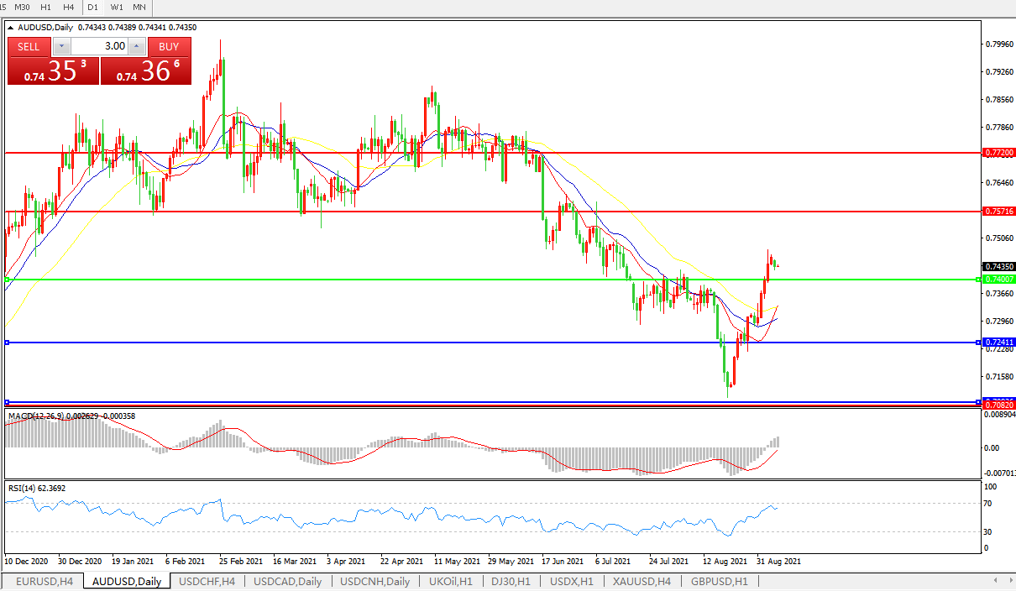Select the green 0.74007 price level label
The image size is (1016, 591).
tap(998, 279)
